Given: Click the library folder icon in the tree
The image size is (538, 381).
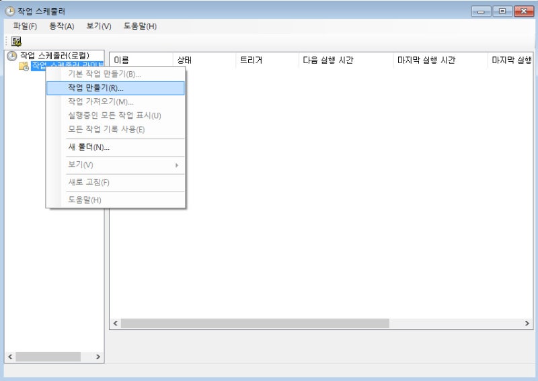Looking at the screenshot, I should (x=24, y=66).
